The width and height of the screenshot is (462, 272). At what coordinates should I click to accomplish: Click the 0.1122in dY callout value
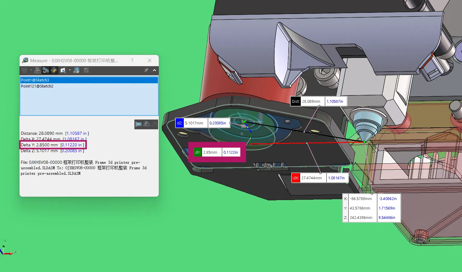[231, 152]
